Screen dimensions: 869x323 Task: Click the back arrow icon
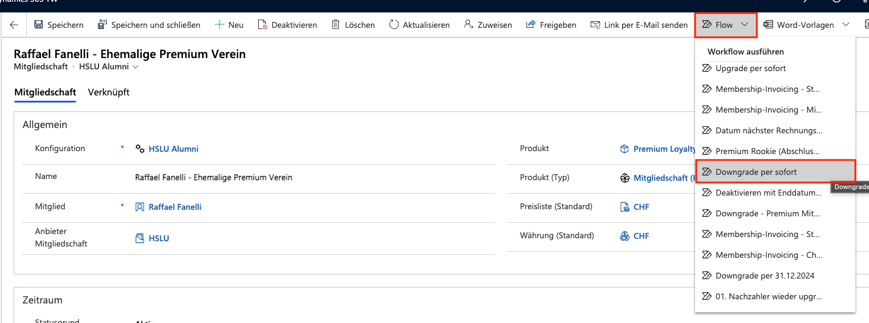(x=14, y=25)
